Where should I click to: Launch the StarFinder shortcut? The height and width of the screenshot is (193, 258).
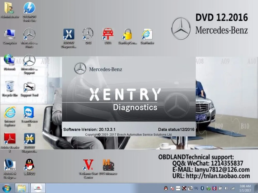click(147, 36)
